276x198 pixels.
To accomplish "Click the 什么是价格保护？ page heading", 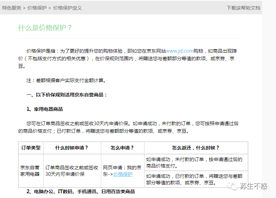I will (x=45, y=28).
